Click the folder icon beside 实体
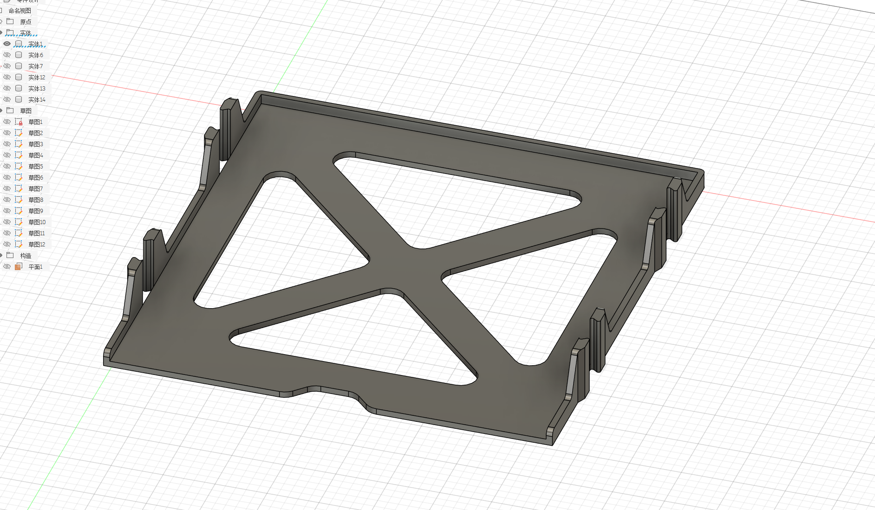875x510 pixels. [10, 32]
